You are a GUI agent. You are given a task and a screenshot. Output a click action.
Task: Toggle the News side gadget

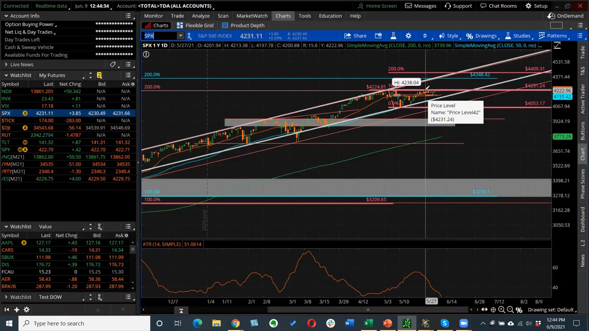click(x=583, y=261)
